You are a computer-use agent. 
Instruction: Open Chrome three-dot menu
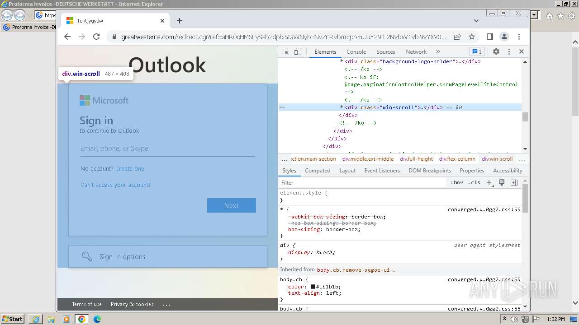coord(519,37)
